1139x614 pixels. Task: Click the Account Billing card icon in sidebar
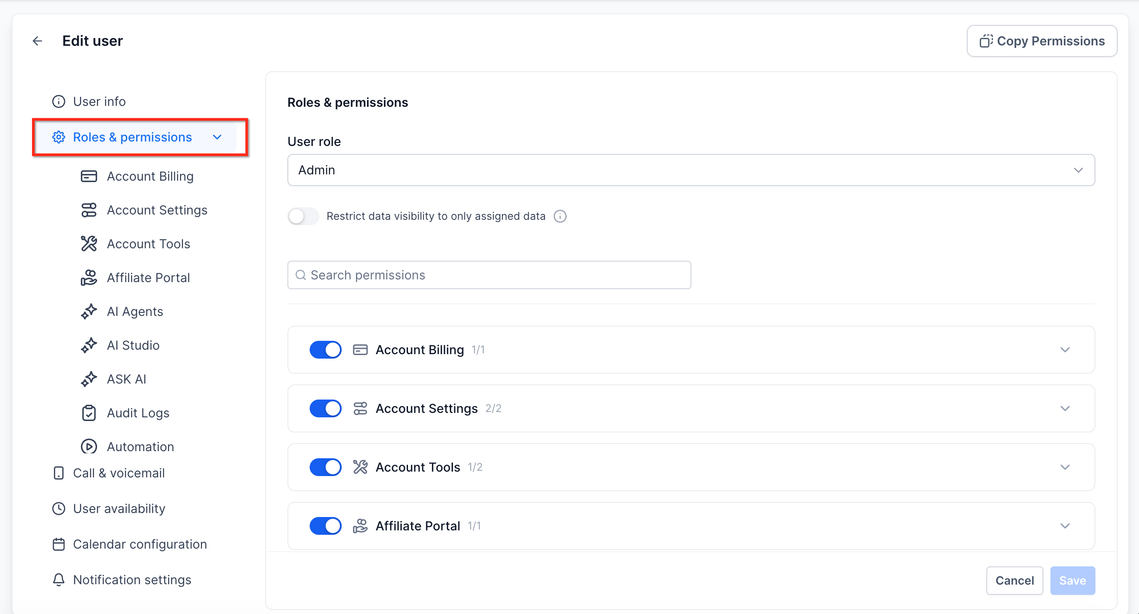(x=89, y=176)
